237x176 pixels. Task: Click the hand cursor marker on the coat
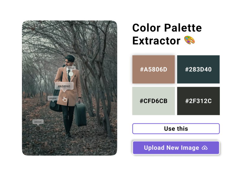point(65,99)
